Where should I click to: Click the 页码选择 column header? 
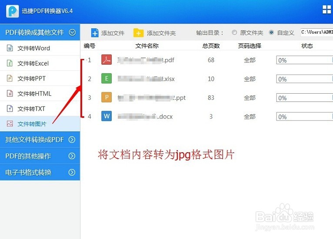pyautogui.click(x=250, y=46)
